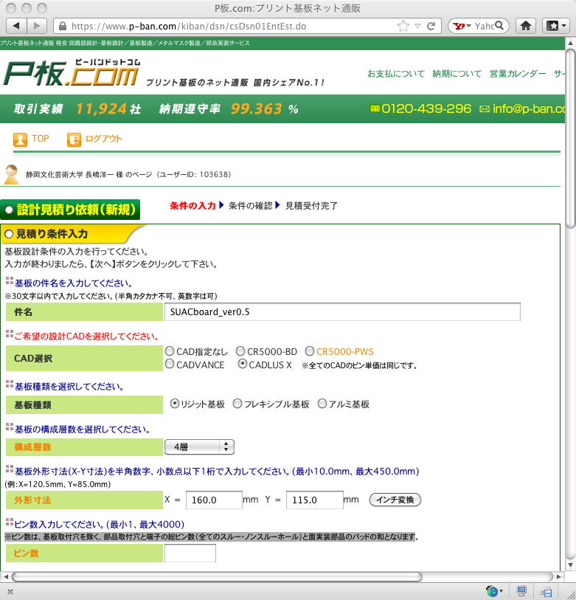
Task: Open 納期について link
Action: tap(457, 74)
